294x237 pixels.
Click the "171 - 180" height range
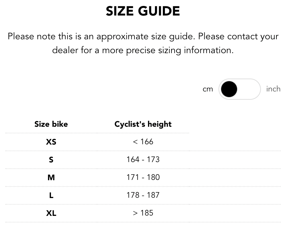(x=143, y=178)
